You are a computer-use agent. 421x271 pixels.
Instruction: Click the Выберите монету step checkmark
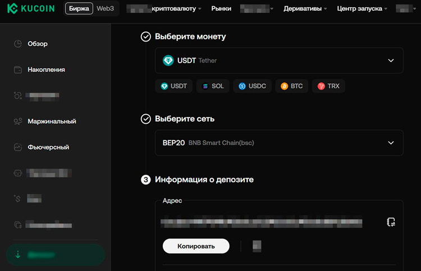tap(146, 37)
